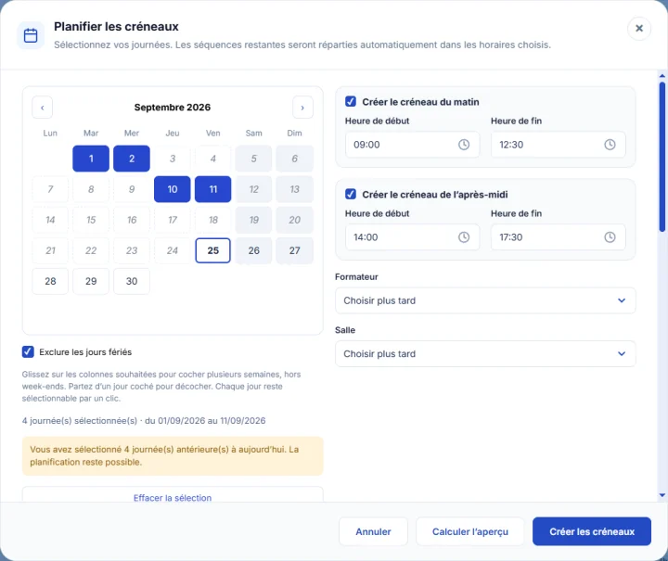This screenshot has height=561, width=668.
Task: Open clock picker for afternoon end time 17:30
Action: (610, 237)
